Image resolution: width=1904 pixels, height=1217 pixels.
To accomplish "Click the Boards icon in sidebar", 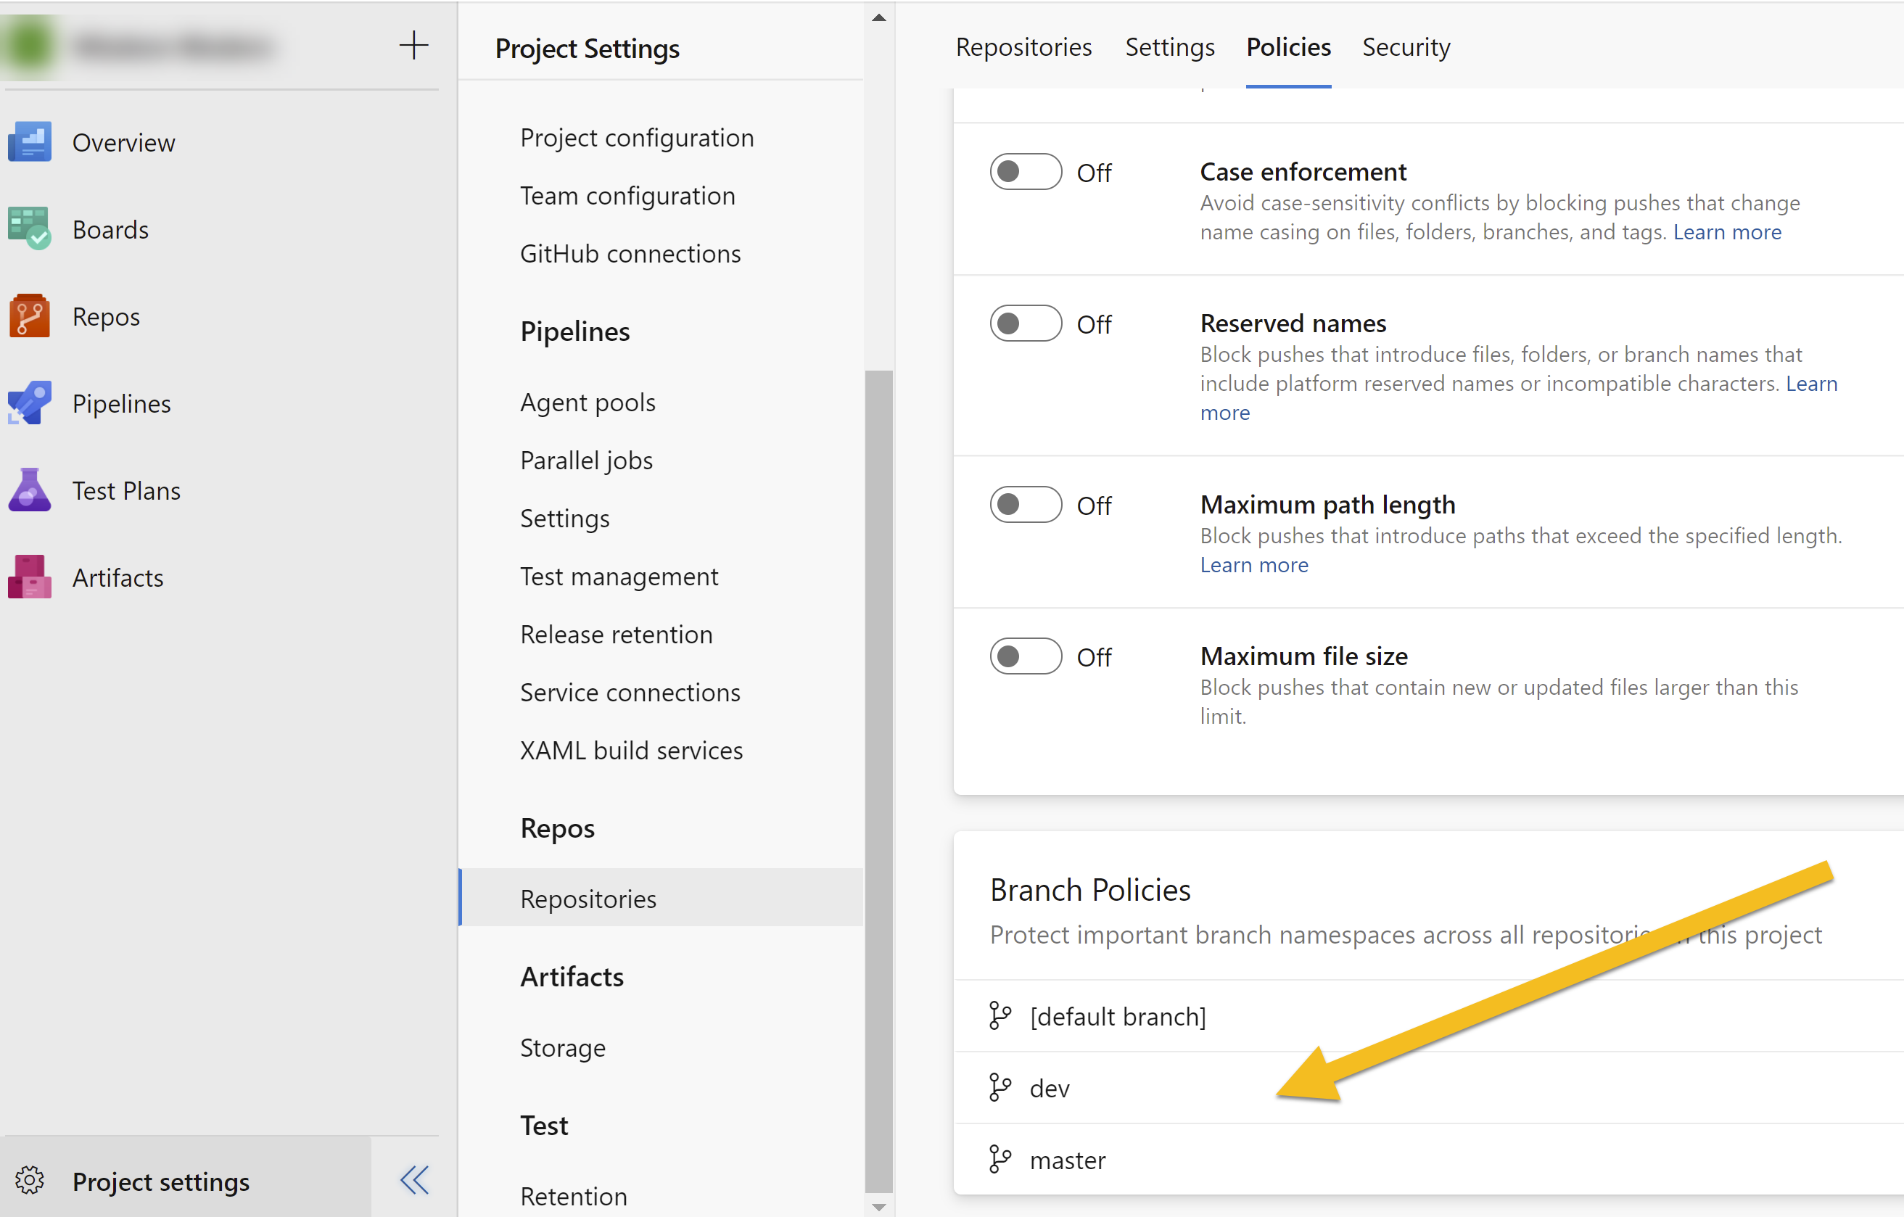I will [x=29, y=229].
